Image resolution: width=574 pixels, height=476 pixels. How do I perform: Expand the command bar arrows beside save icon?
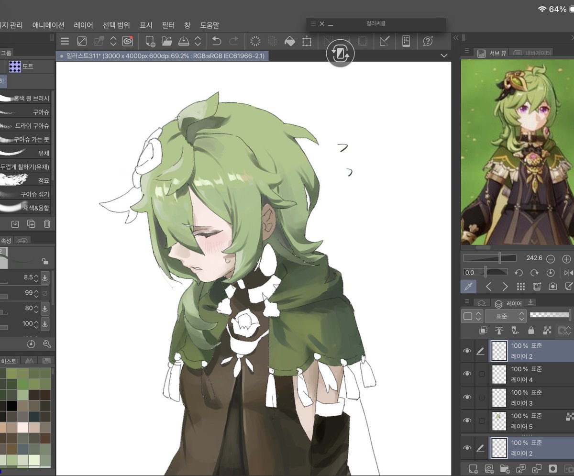(x=198, y=41)
